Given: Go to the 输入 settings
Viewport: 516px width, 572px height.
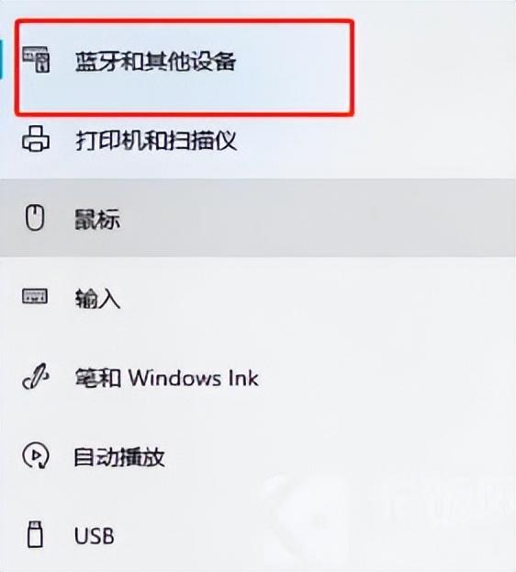Looking at the screenshot, I should pos(97,298).
